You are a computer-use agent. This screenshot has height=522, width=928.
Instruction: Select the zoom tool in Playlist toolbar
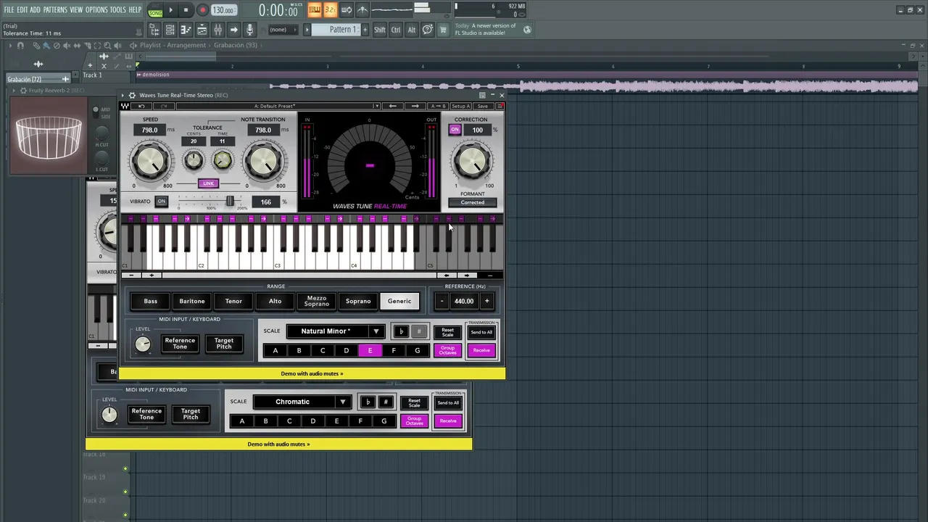(x=106, y=45)
